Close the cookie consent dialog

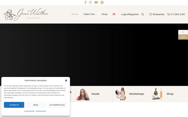pos(66,80)
